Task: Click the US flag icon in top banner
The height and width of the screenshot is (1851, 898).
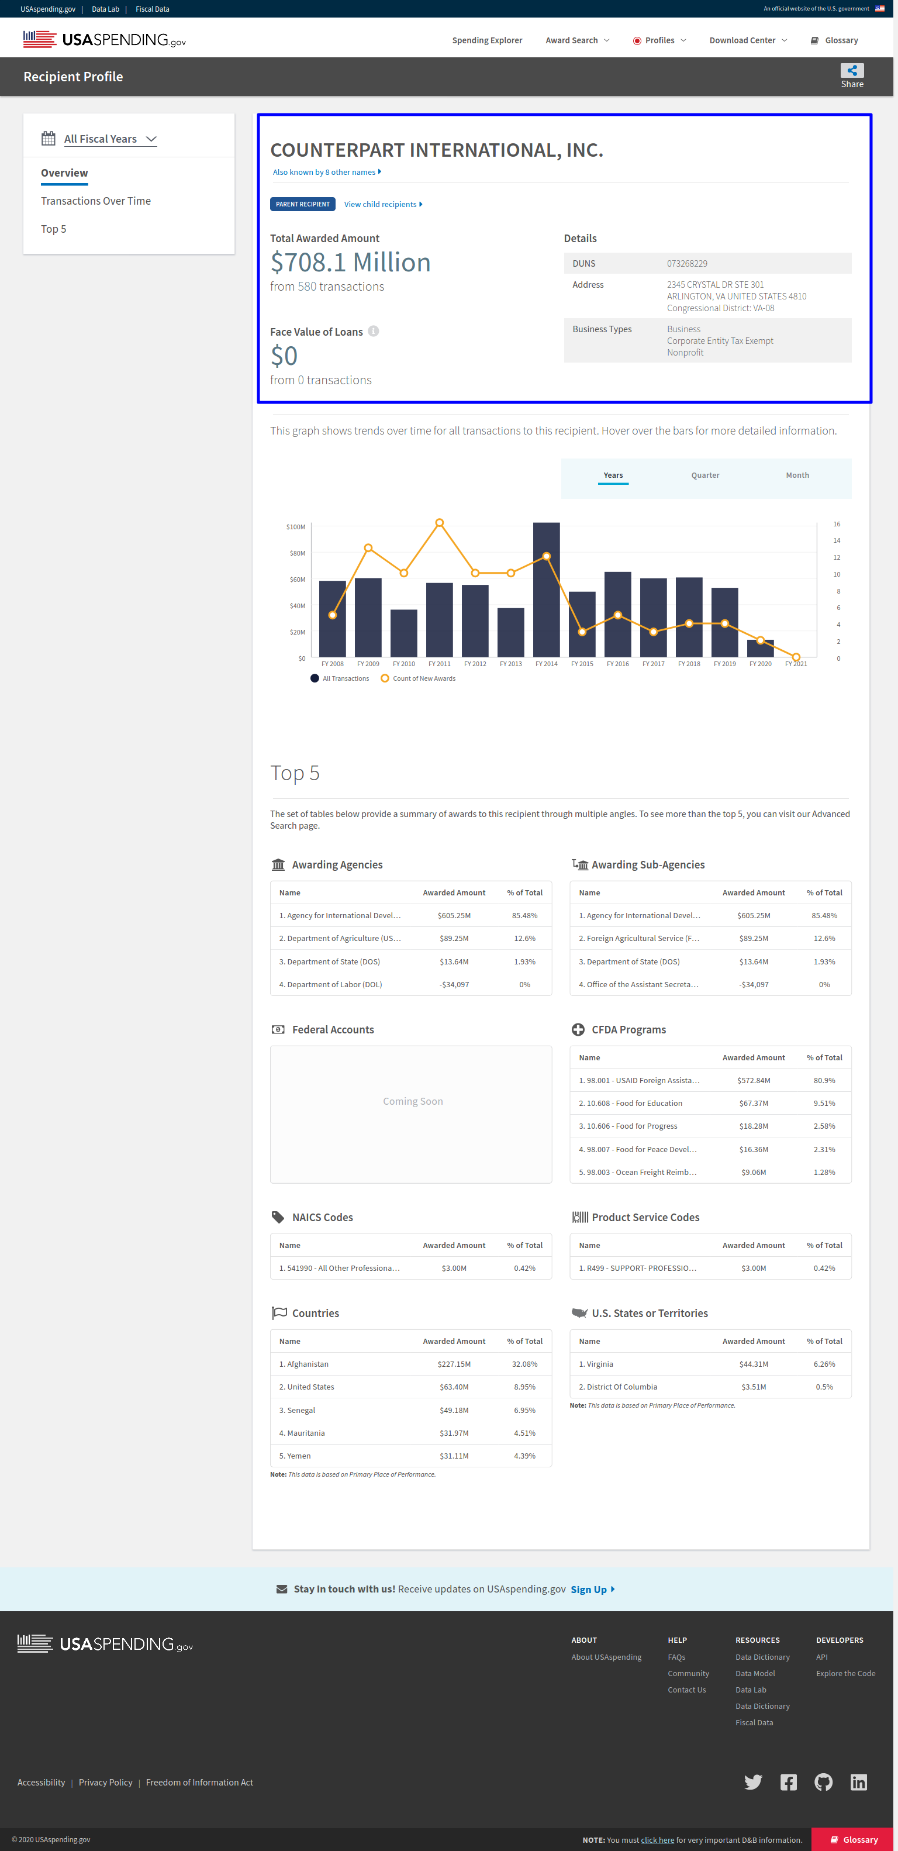Action: (x=879, y=9)
